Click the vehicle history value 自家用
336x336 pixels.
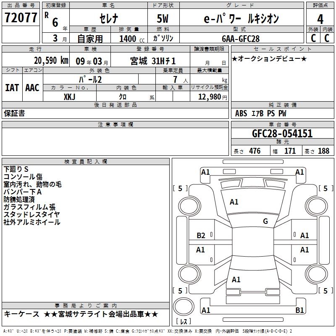90,39
